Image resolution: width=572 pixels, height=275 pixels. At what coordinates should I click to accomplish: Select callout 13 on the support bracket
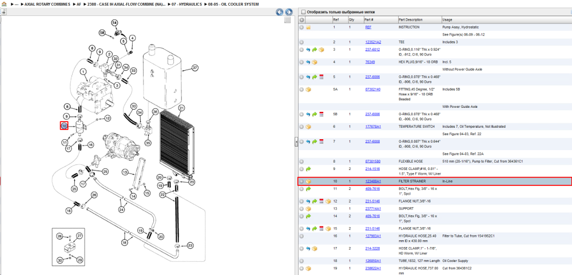(125, 172)
